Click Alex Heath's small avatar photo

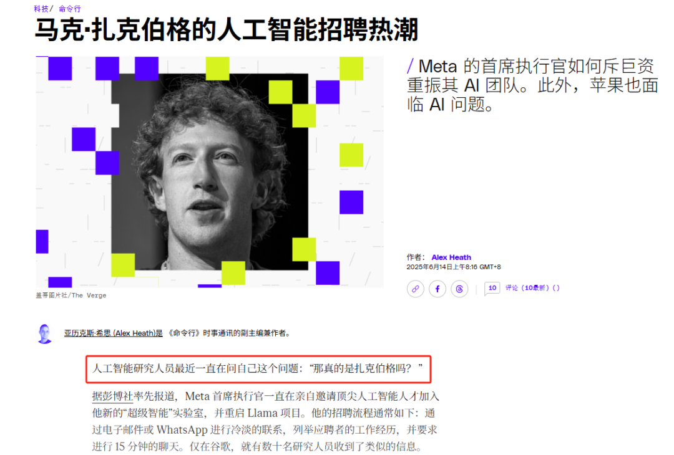point(45,333)
